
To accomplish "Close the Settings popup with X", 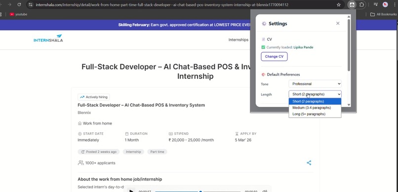I will (x=338, y=23).
